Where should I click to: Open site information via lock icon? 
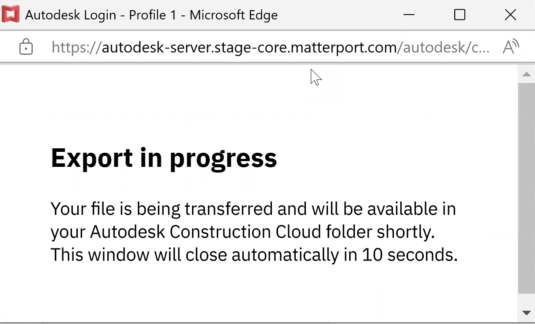pos(26,47)
